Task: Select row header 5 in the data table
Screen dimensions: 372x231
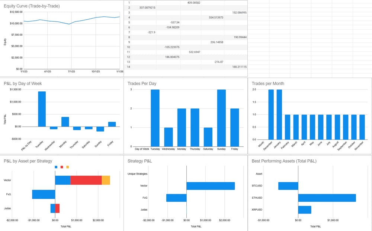Action: point(128,22)
